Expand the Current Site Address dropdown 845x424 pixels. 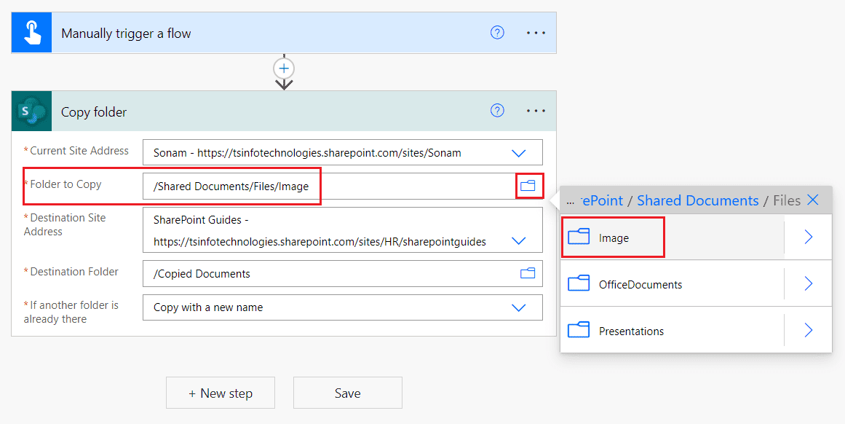pos(519,152)
